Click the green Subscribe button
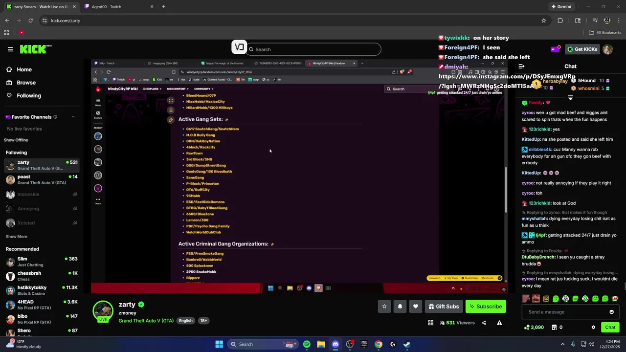Image resolution: width=626 pixels, height=352 pixels. [486, 307]
